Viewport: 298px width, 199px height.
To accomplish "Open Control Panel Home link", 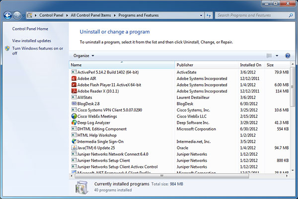I will (31, 29).
